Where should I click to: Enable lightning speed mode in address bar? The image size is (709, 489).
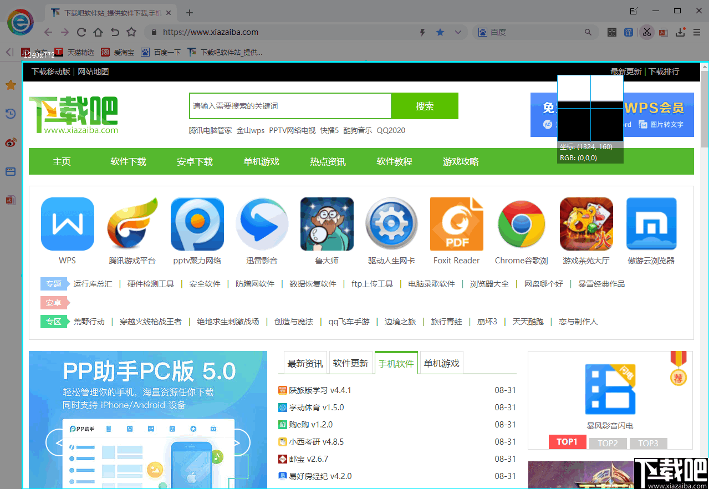click(424, 32)
